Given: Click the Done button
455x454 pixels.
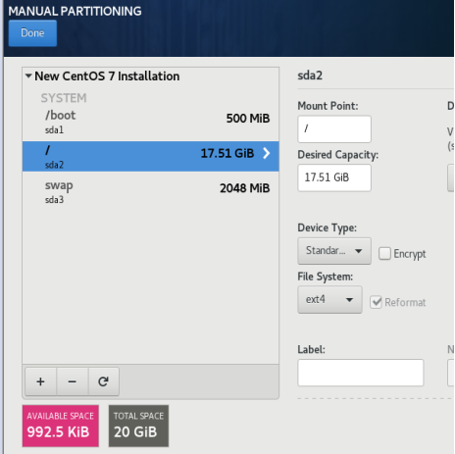Looking at the screenshot, I should click(x=32, y=33).
